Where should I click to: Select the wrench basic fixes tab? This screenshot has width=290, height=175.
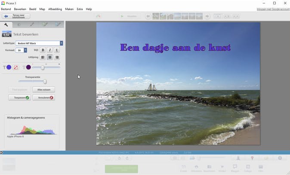click(6, 25)
